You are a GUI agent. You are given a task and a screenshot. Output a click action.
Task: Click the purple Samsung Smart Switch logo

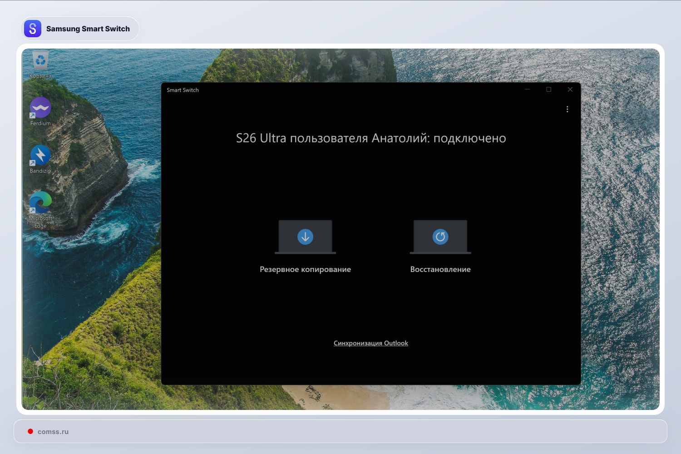[x=33, y=29]
